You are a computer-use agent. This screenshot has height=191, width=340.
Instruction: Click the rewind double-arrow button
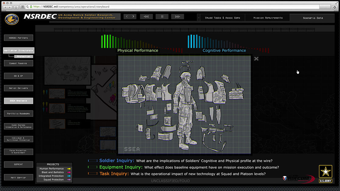[x=146, y=16]
